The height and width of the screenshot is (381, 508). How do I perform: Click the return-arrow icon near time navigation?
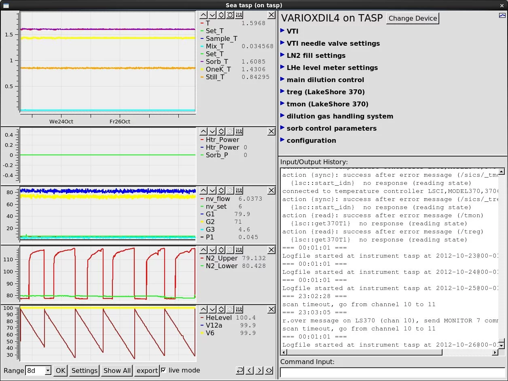(240, 370)
